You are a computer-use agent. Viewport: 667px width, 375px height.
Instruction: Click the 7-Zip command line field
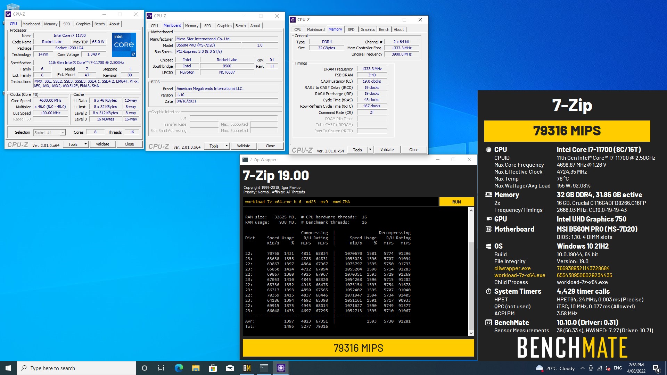(340, 202)
